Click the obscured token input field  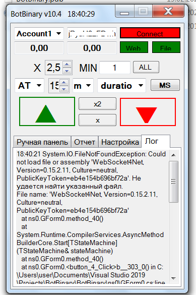click(x=92, y=33)
